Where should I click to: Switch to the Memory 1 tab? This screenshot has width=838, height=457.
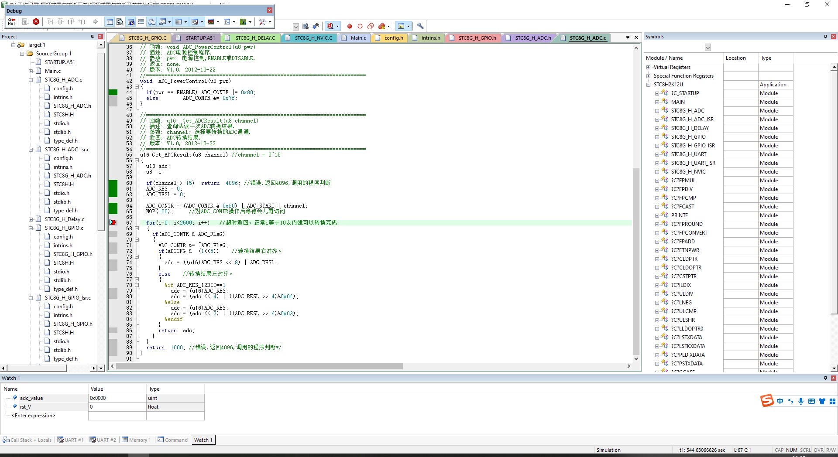tap(136, 440)
